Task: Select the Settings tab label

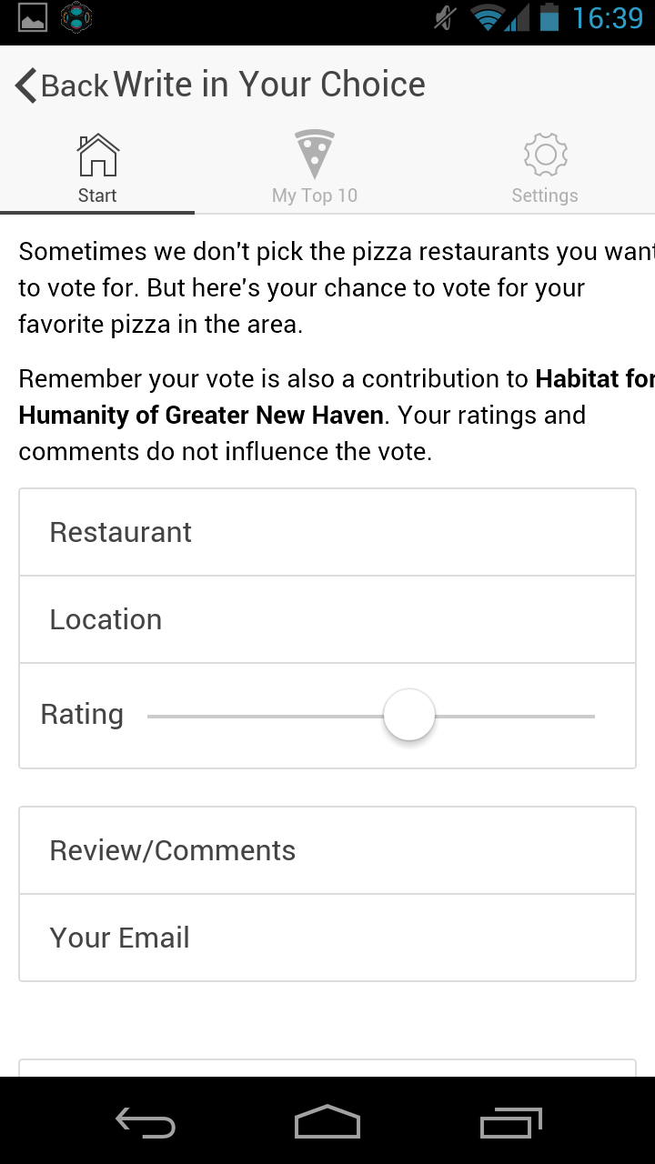Action: [x=545, y=196]
